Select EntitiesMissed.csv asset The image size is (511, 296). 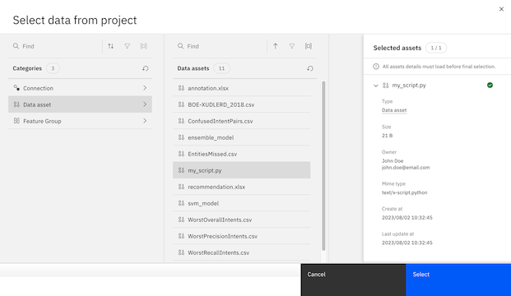241,154
